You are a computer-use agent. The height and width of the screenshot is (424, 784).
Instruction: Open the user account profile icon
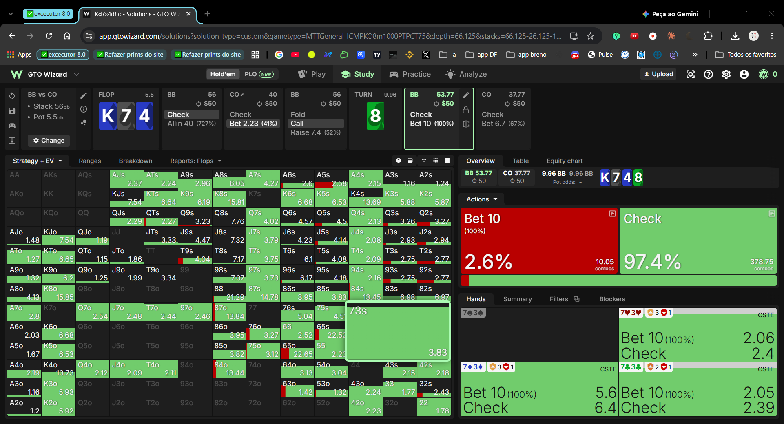tap(744, 74)
